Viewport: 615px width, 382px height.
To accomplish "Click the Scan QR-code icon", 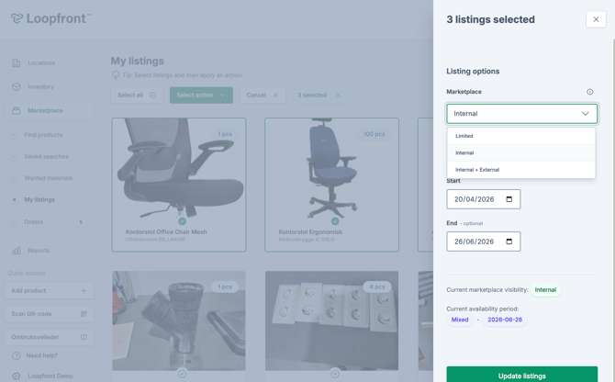I will 84,314.
